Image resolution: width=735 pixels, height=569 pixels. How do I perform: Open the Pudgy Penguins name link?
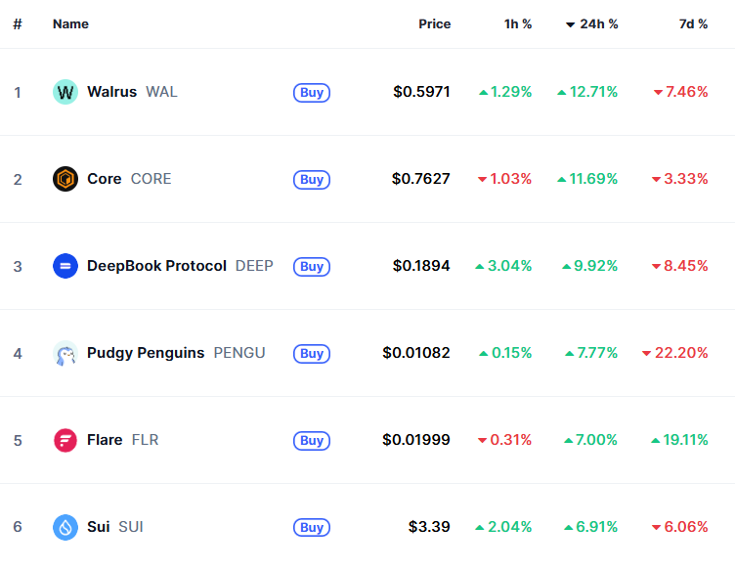click(146, 353)
